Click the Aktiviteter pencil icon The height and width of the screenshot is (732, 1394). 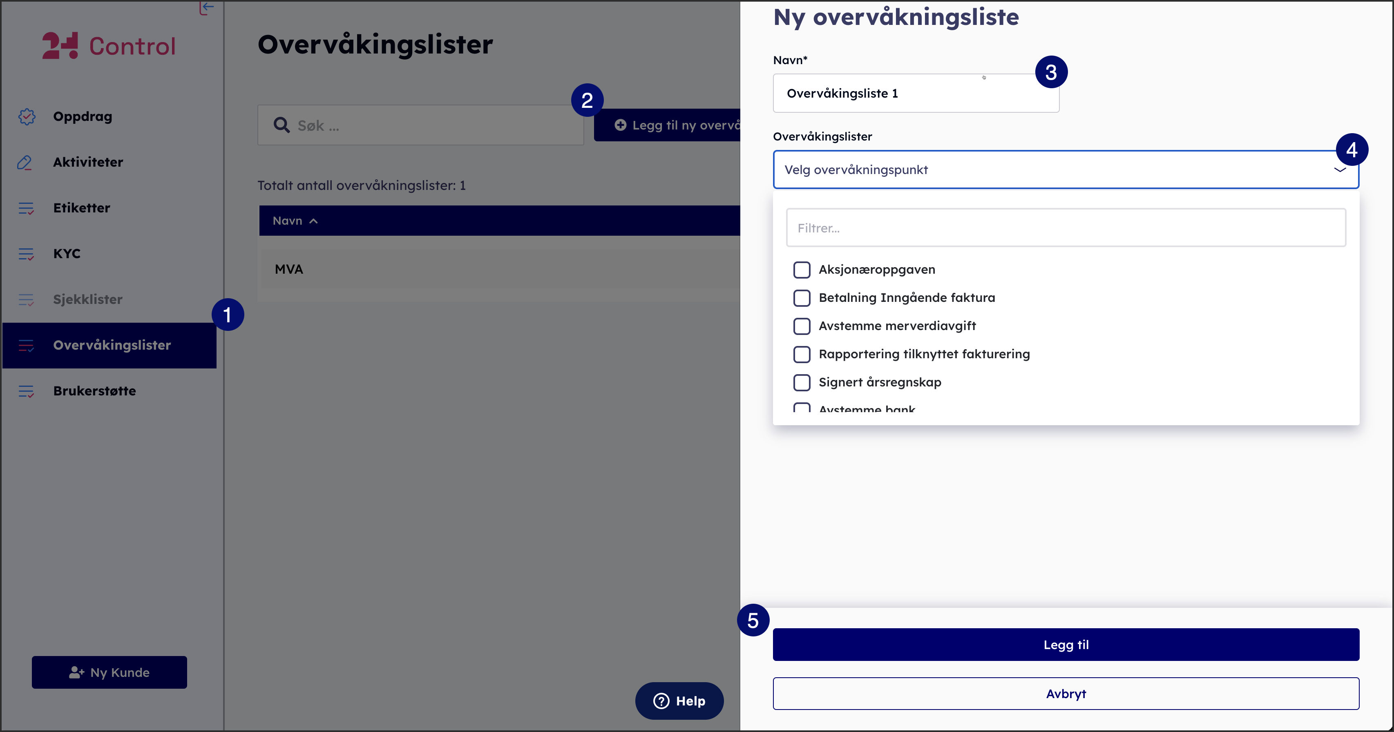click(25, 162)
